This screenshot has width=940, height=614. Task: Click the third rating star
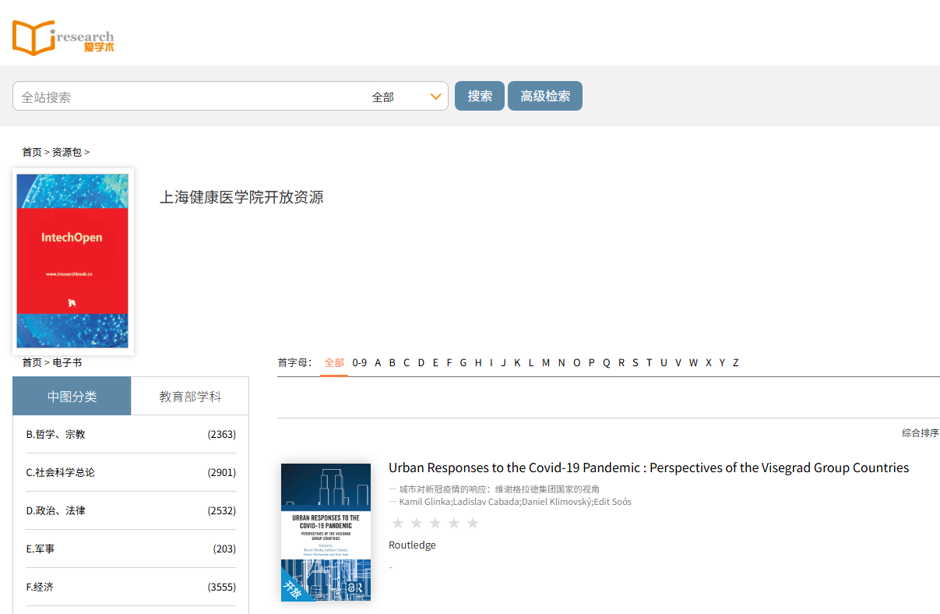click(x=435, y=523)
